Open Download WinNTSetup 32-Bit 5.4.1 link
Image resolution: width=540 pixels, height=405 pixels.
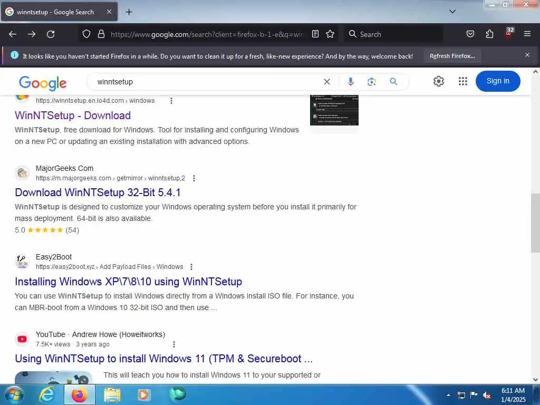98,192
